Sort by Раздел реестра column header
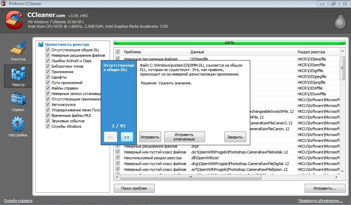Viewport: 351px width, 205px height. [317, 52]
